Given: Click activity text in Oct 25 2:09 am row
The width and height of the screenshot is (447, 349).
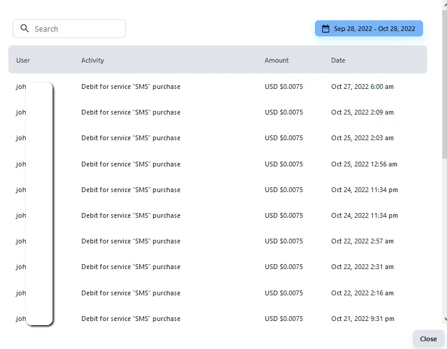Looking at the screenshot, I should (131, 112).
